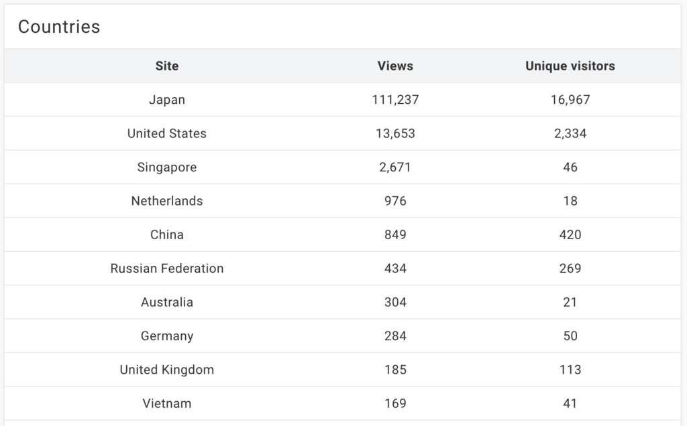Select the Netherlands row
Screen dimensions: 687x426
[342, 201]
